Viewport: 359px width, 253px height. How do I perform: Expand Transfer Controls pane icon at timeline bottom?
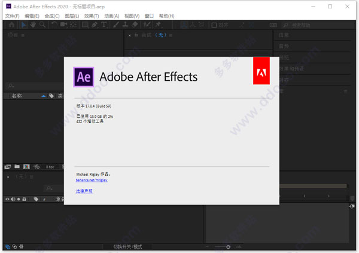(14, 246)
